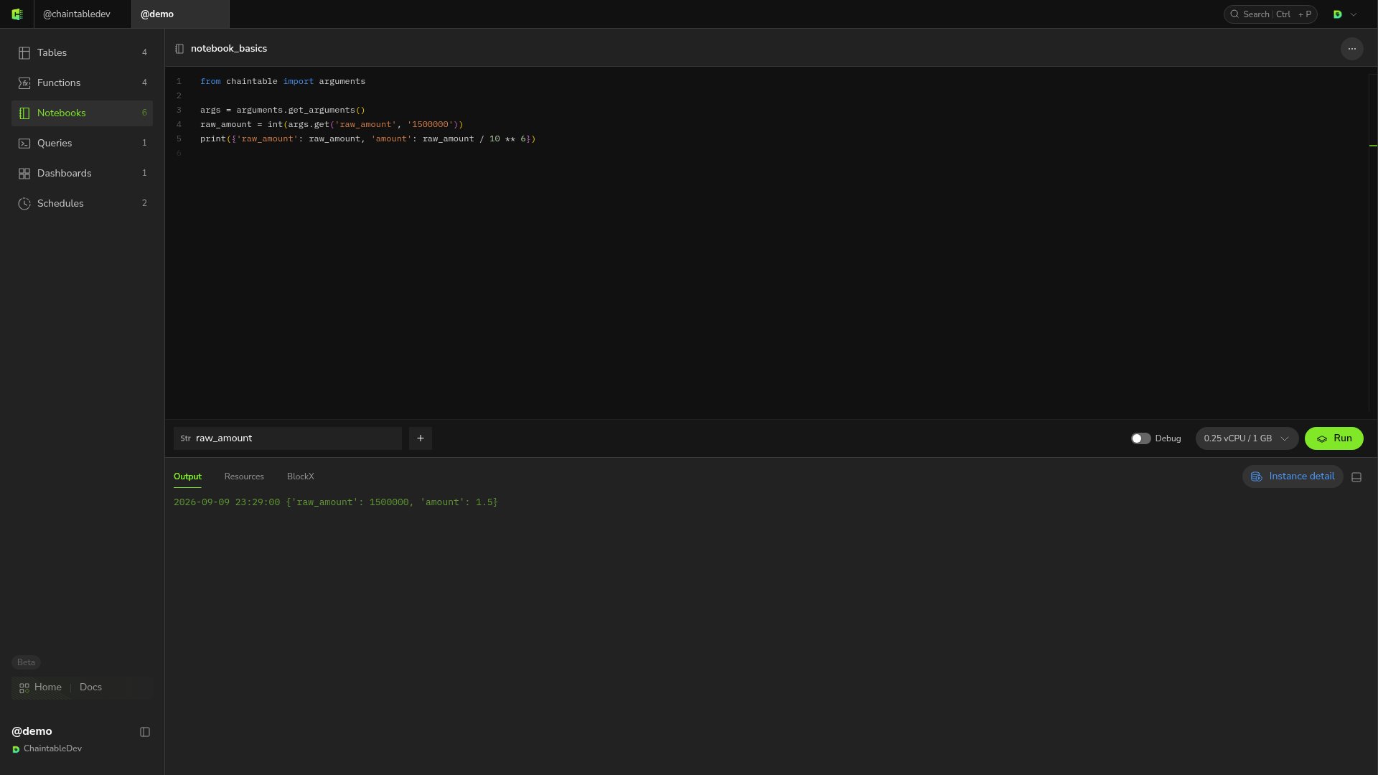Click the Notebooks count 6

pyautogui.click(x=144, y=113)
